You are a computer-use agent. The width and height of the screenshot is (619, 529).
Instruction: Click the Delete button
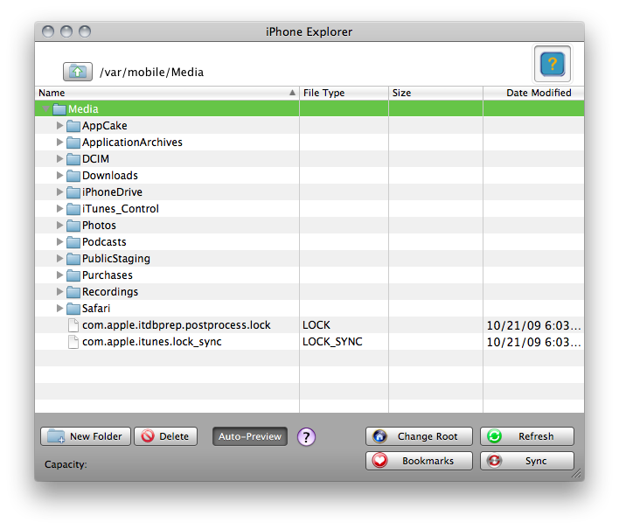(x=165, y=436)
